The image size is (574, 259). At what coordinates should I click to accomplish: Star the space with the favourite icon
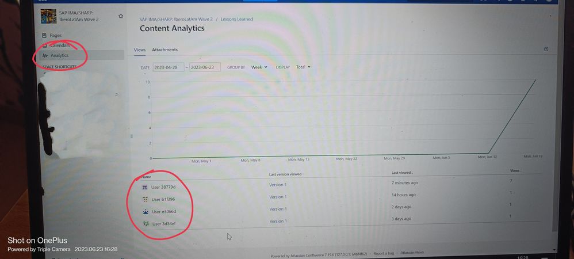[x=121, y=16]
